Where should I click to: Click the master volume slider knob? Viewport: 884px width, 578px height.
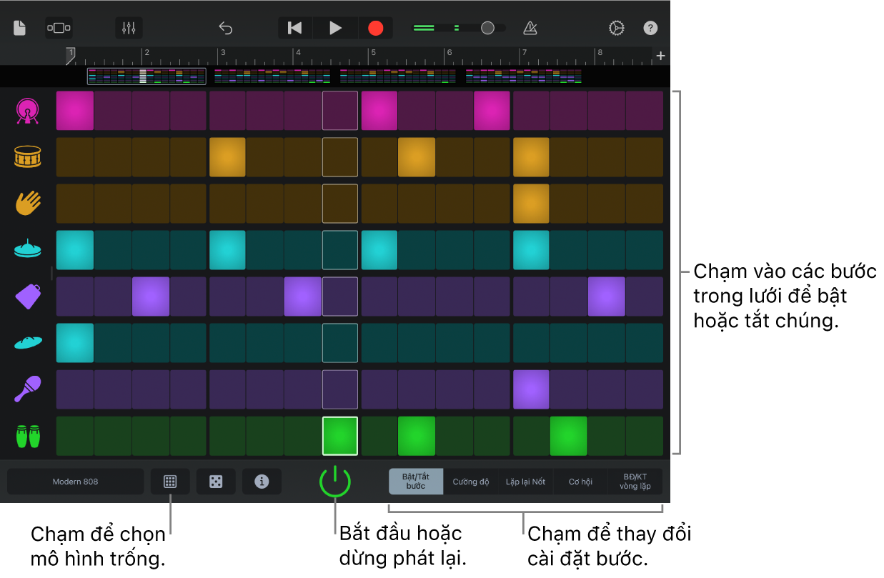pos(487,28)
